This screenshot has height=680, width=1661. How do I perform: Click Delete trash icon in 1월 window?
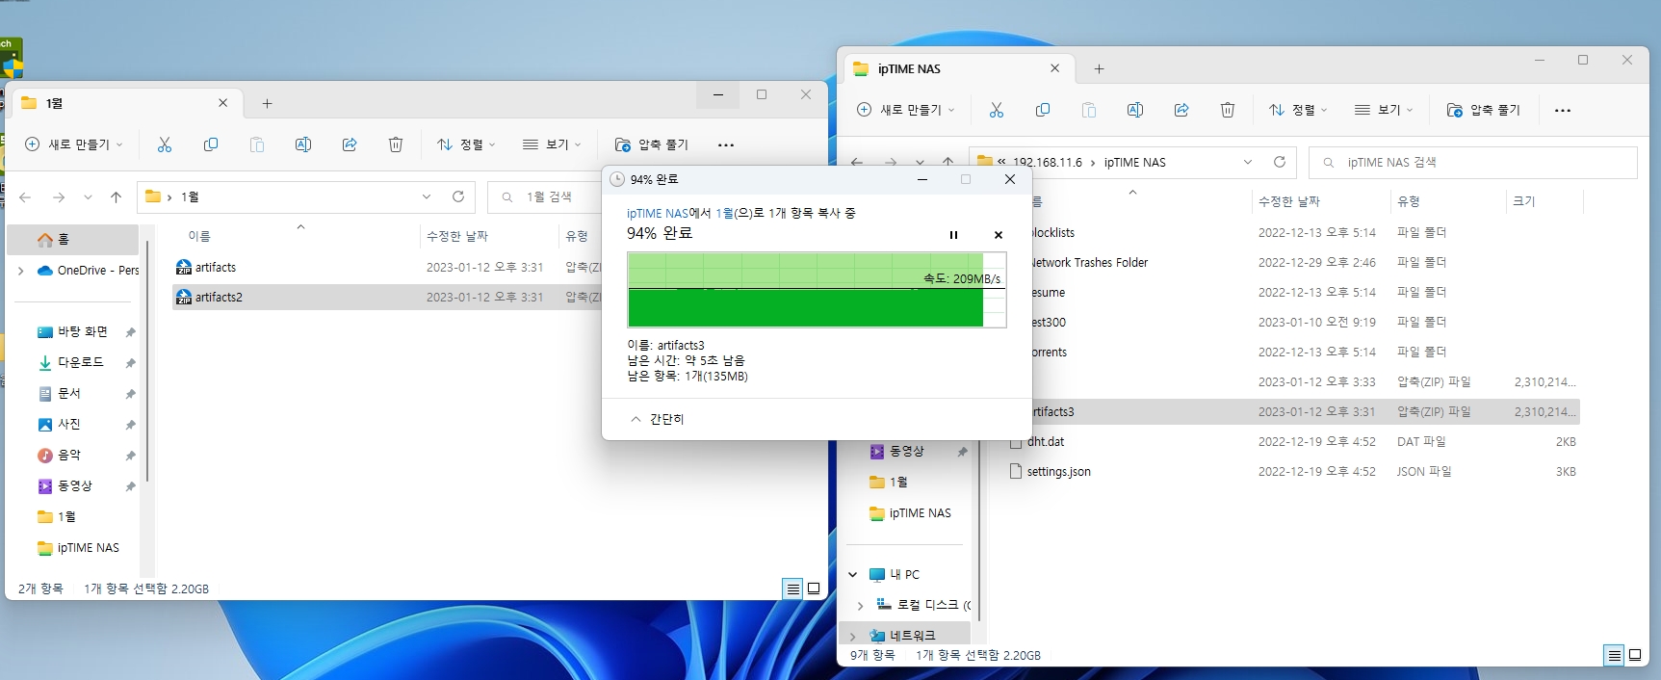pyautogui.click(x=396, y=144)
